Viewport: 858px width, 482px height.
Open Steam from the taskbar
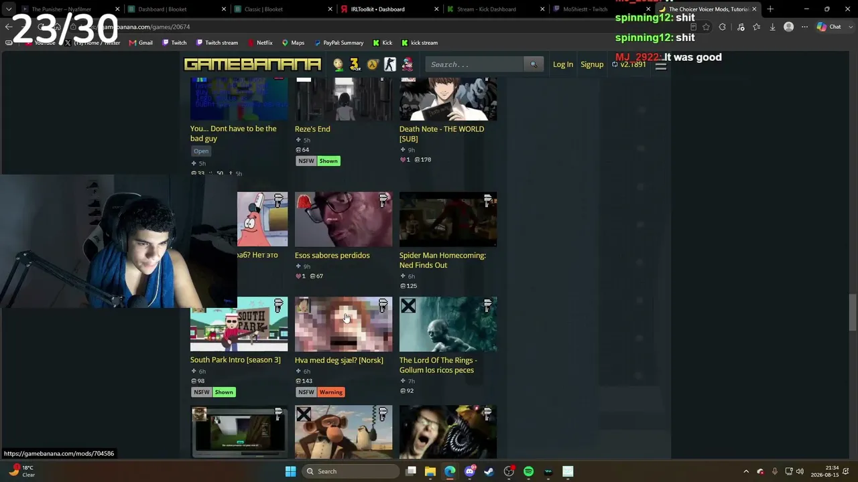click(x=489, y=471)
